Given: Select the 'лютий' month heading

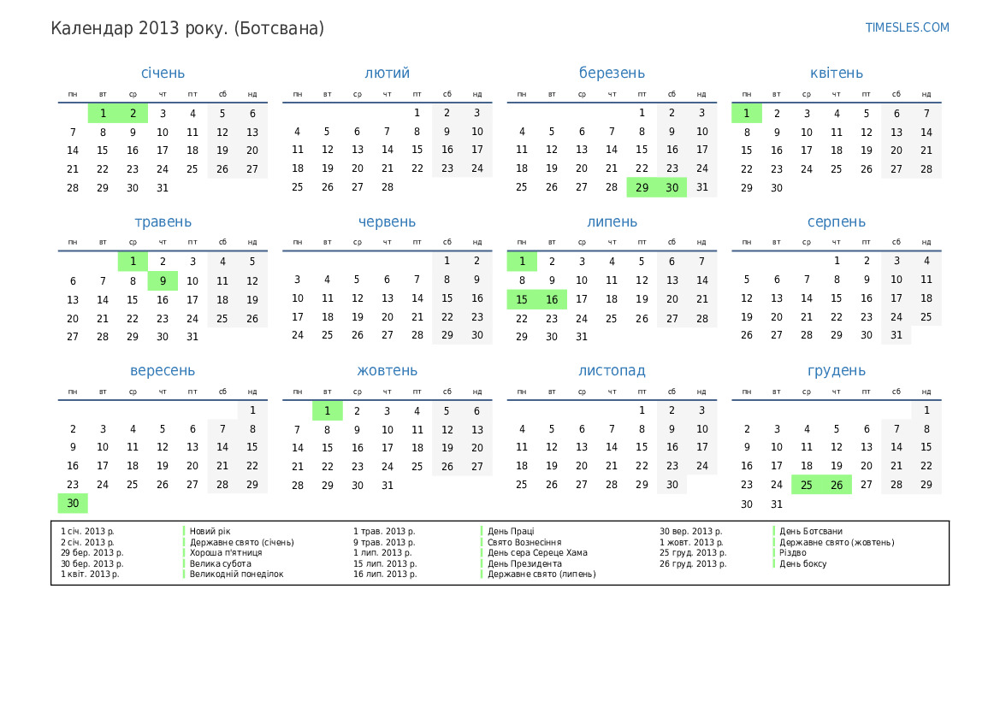Looking at the screenshot, I should point(388,73).
